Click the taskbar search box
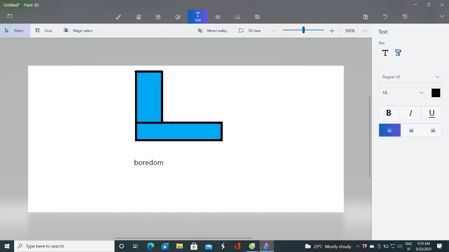The height and width of the screenshot is (252, 449). pos(64,246)
